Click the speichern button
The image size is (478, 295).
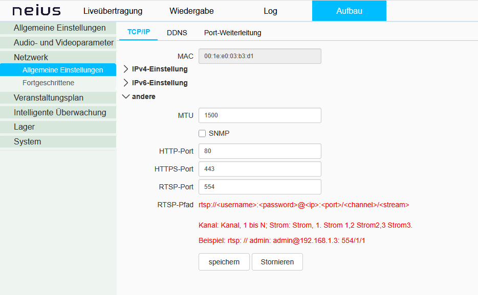pyautogui.click(x=224, y=262)
